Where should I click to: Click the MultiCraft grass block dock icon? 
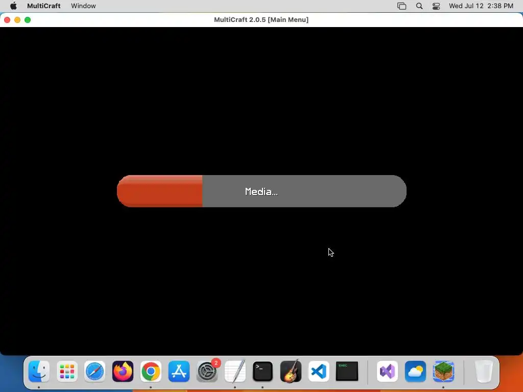coord(443,371)
